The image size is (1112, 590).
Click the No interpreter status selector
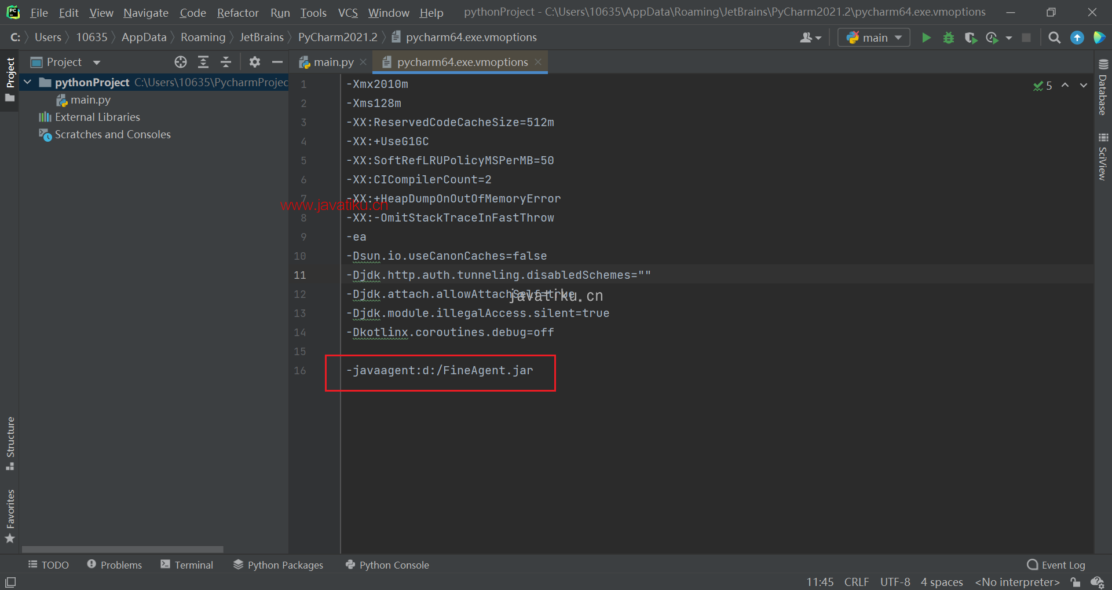[1017, 582]
